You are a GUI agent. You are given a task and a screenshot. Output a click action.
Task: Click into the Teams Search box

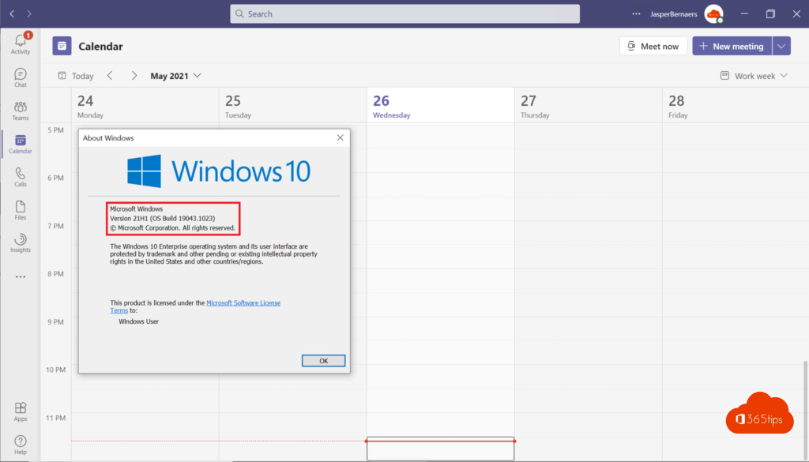point(404,14)
